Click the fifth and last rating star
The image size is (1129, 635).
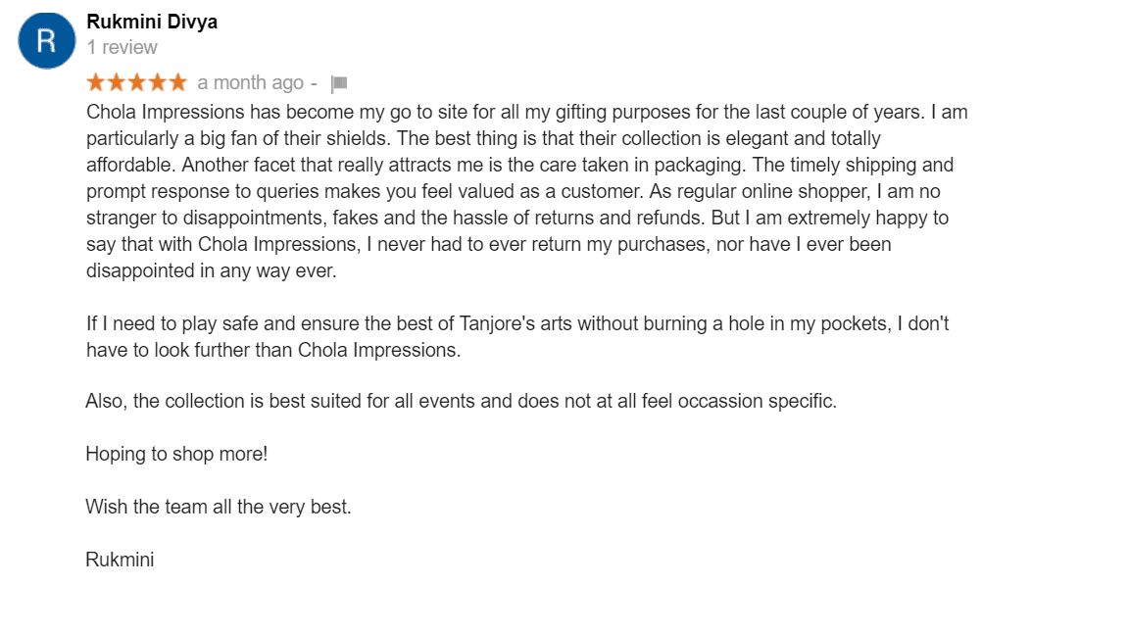pos(177,83)
